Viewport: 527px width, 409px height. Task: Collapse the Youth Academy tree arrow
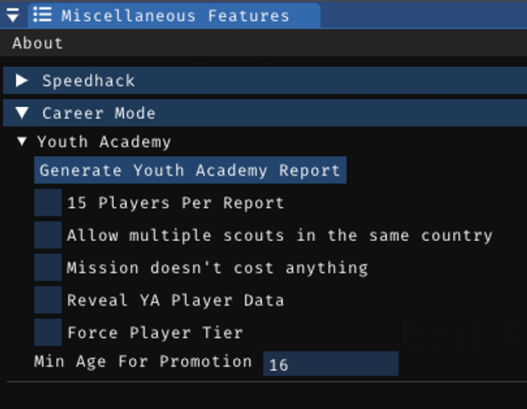click(x=22, y=142)
